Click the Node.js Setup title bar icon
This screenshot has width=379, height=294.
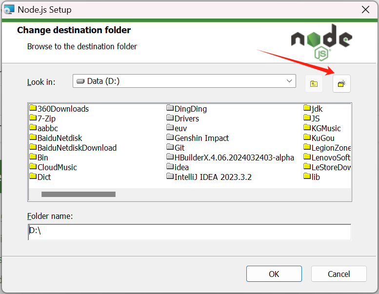(x=9, y=10)
